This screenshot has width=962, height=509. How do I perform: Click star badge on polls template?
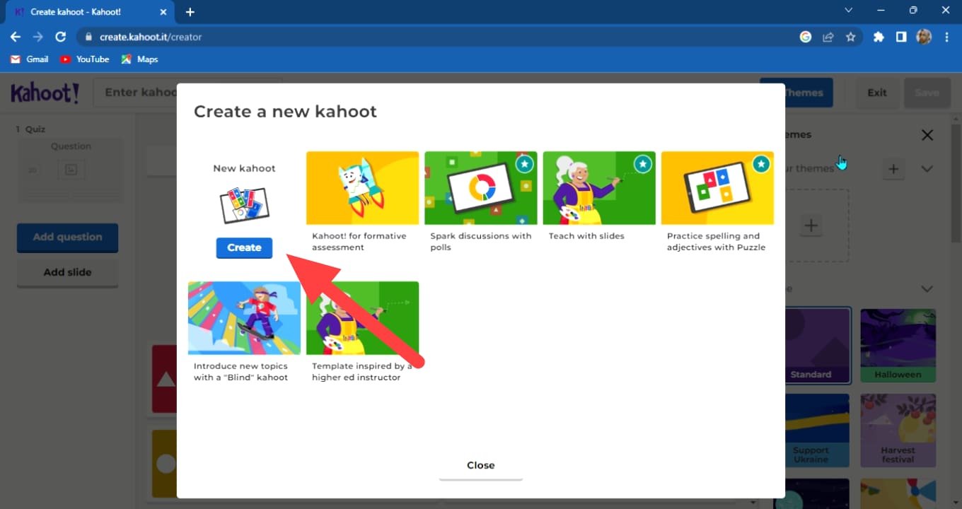(x=524, y=164)
